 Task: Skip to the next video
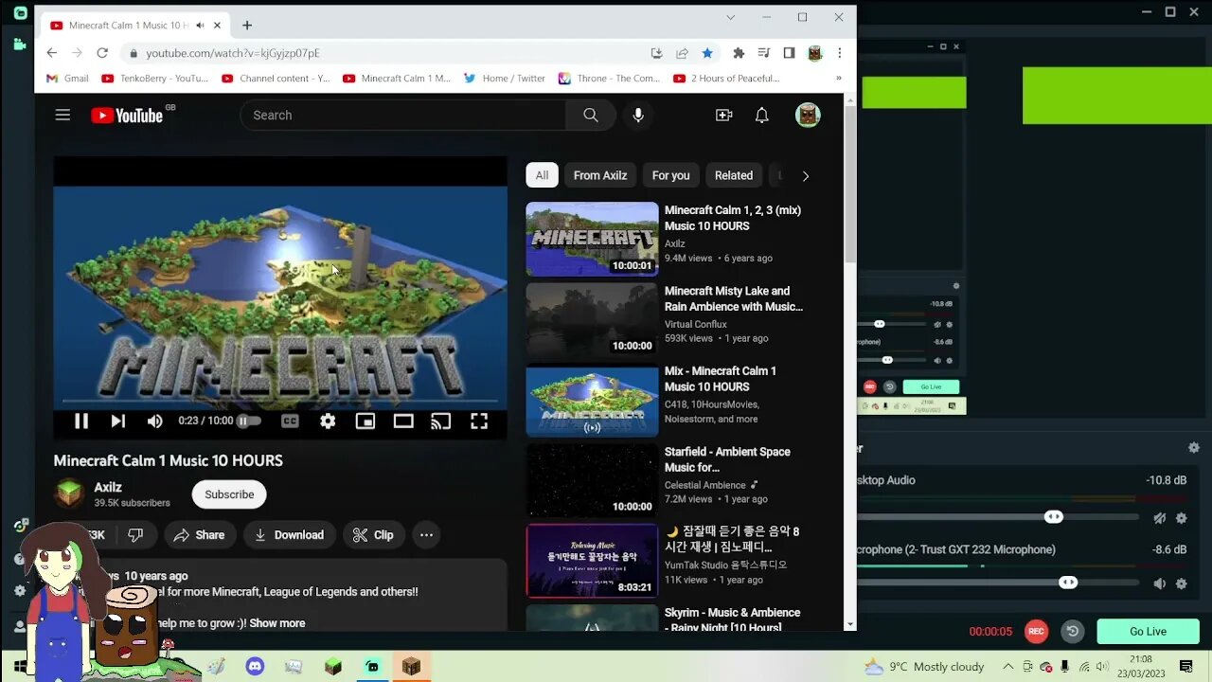(x=117, y=422)
